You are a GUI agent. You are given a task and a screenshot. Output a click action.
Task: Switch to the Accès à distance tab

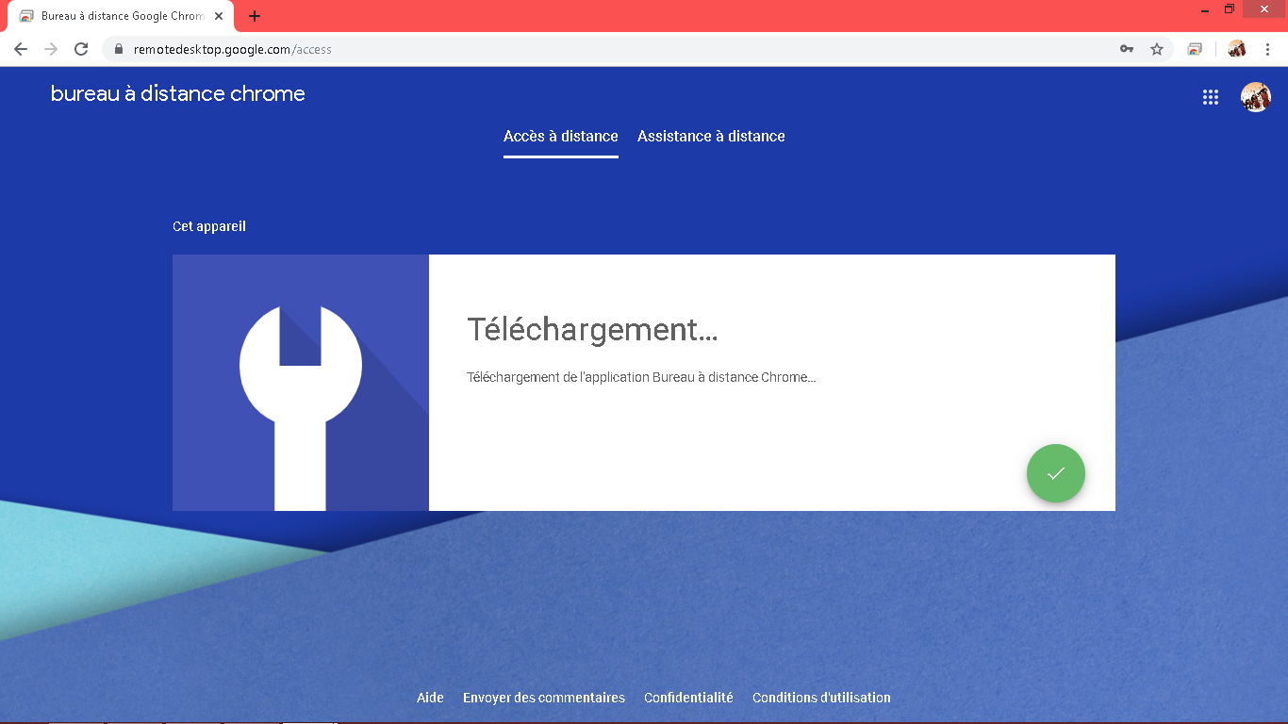click(x=561, y=137)
